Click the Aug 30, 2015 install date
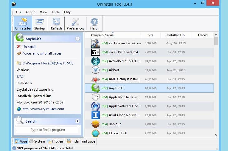The width and height of the screenshot is (228, 151). (x=176, y=43)
